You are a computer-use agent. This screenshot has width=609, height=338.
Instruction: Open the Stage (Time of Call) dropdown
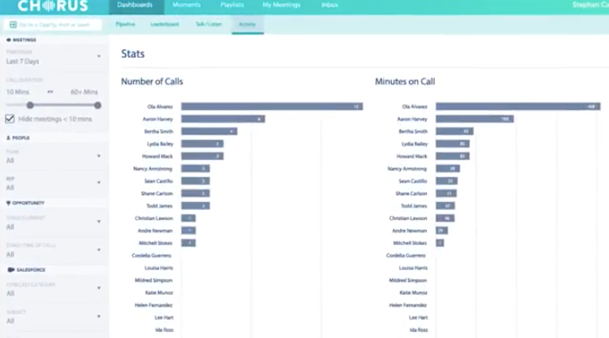pyautogui.click(x=53, y=250)
